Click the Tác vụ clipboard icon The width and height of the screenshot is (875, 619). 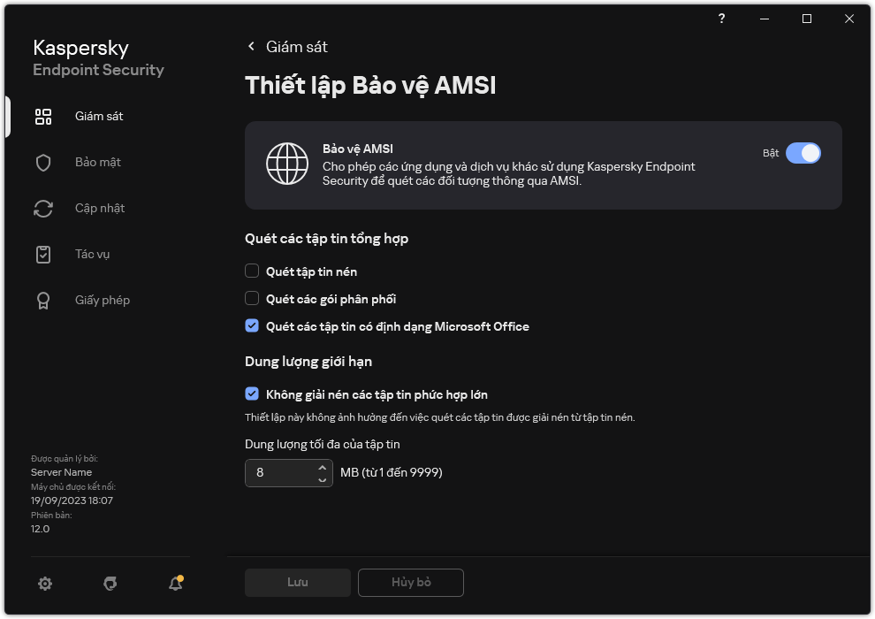43,255
